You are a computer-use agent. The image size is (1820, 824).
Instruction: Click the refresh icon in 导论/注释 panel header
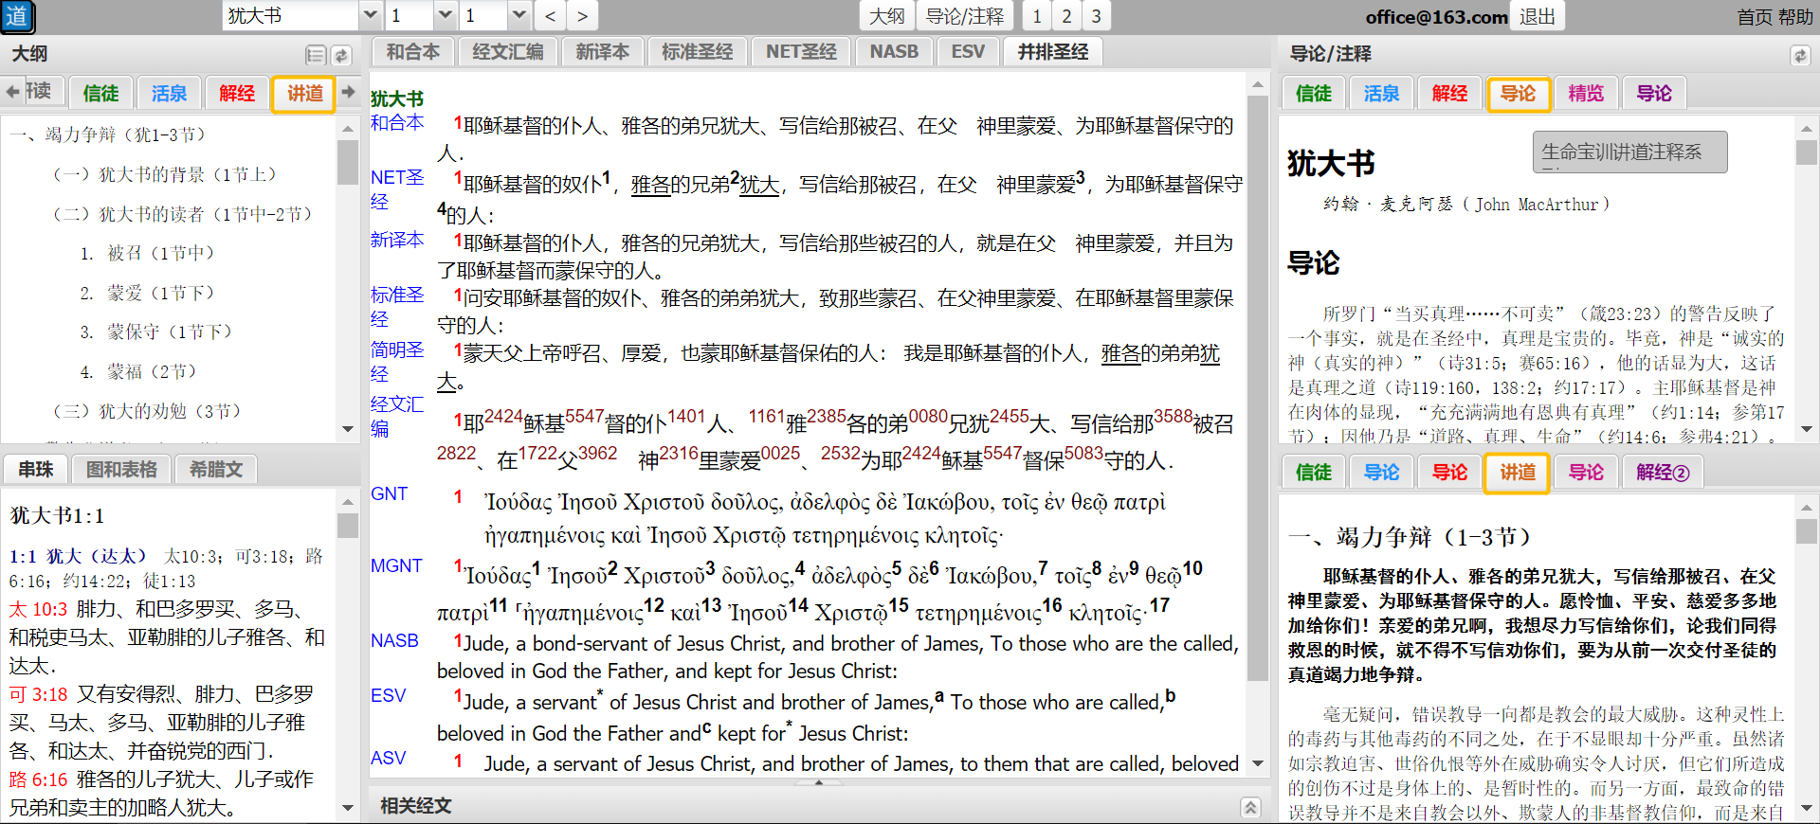[1799, 55]
